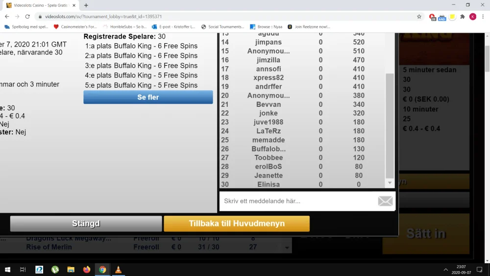The width and height of the screenshot is (490, 276).
Task: Click the red extension icon with badge 20
Action: point(432,17)
